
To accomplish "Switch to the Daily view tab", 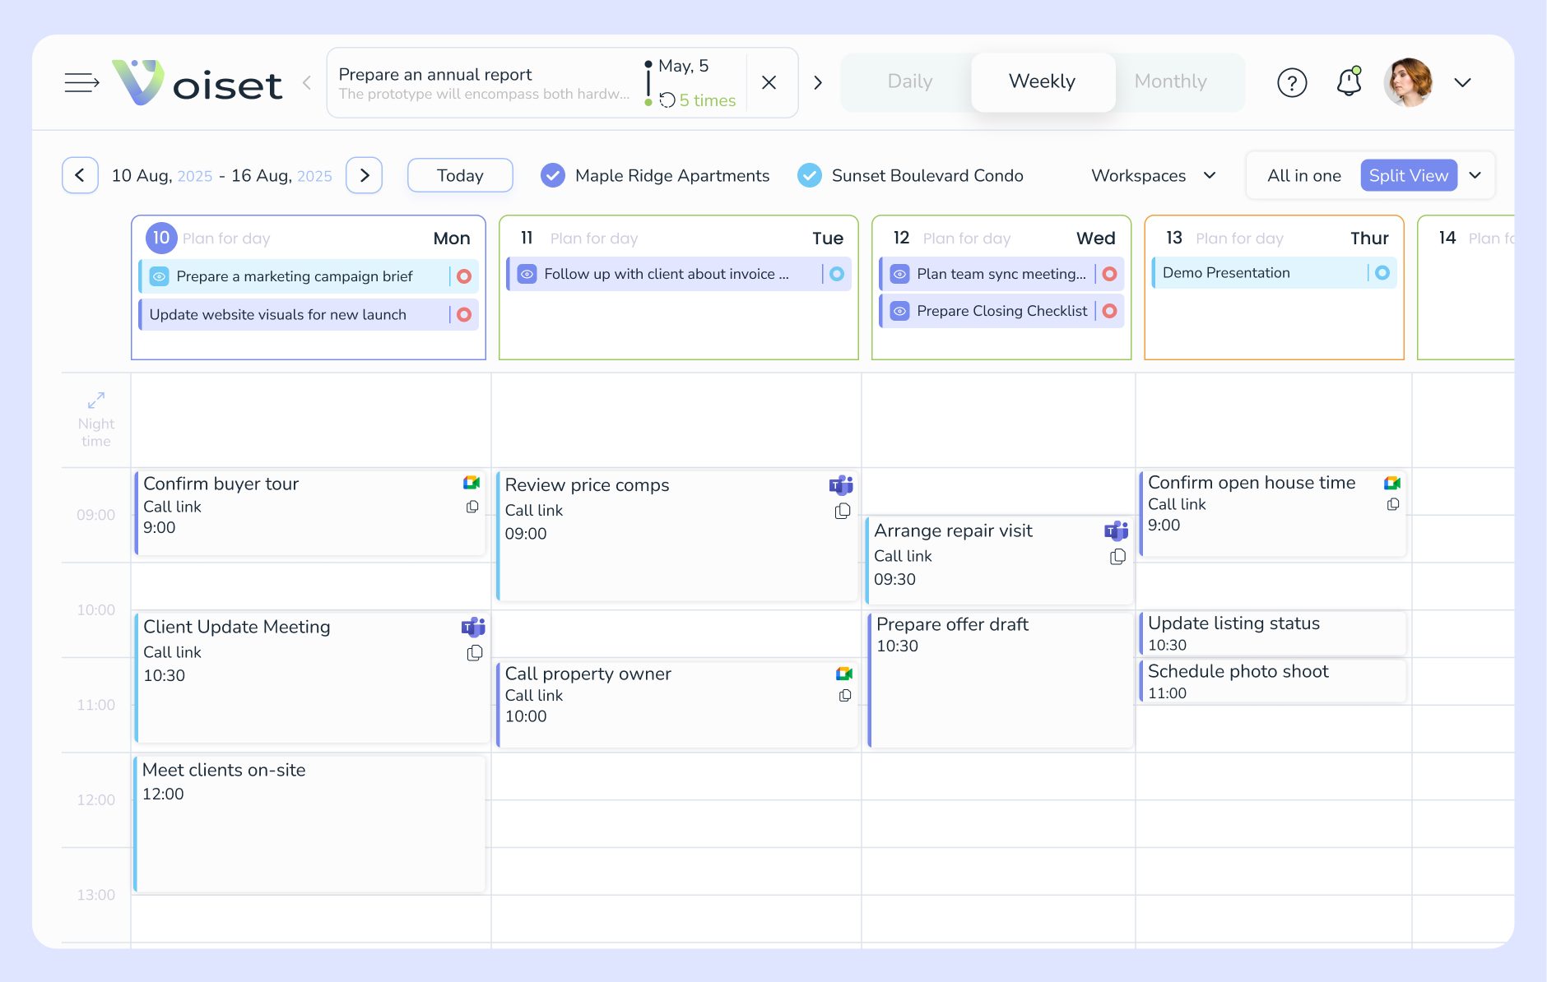I will 909,81.
